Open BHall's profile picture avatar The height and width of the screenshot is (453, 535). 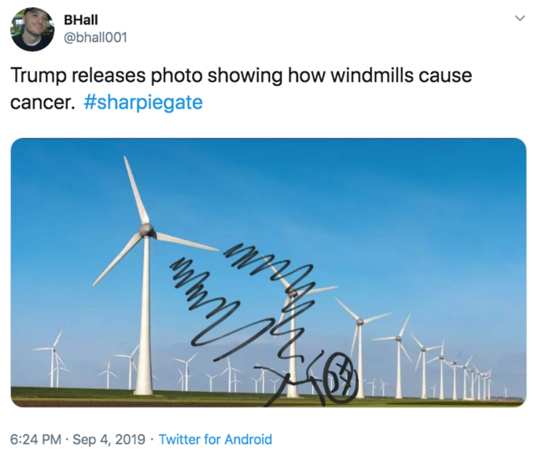pyautogui.click(x=32, y=29)
